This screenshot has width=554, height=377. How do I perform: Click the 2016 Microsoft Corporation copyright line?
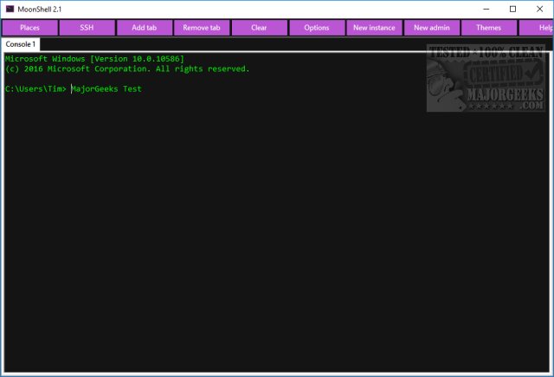click(127, 69)
